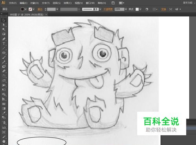
Task: Select the Symbol Sprayer tool
Action: pos(4,122)
